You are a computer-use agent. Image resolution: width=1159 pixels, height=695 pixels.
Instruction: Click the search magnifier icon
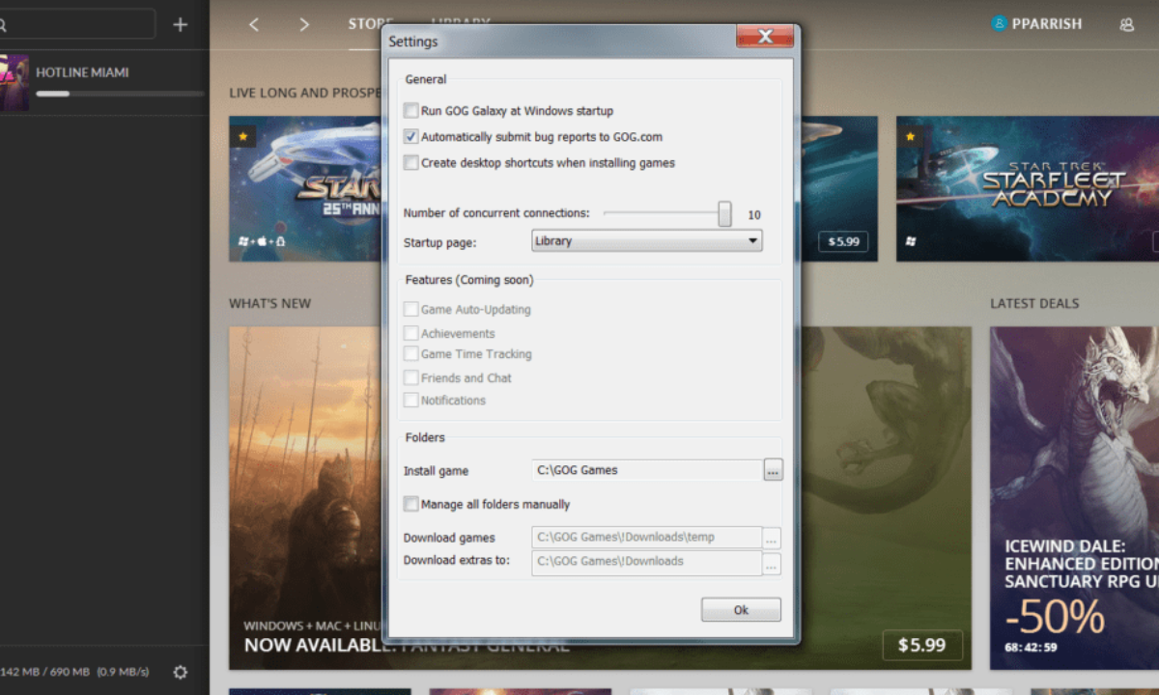click(3, 24)
